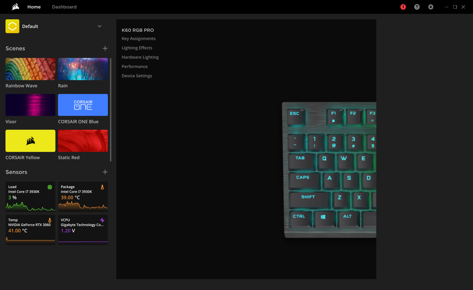473x290 pixels.
Task: Switch to the Home tab
Action: 34,7
